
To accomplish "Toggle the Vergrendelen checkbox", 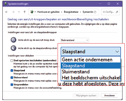I will [x=12, y=85].
